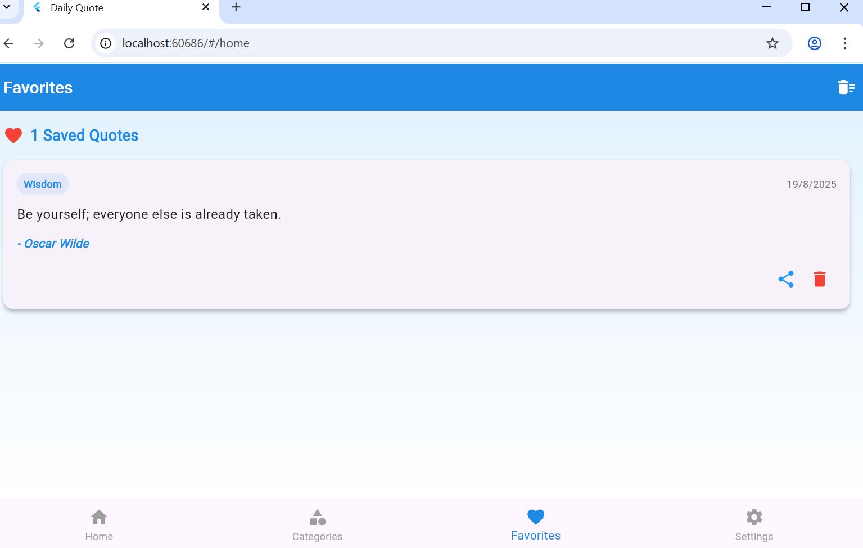Viewport: 863px width, 548px height.
Task: Click the share icon on the quote card
Action: pos(785,279)
